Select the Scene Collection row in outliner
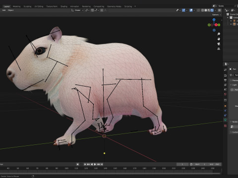Screen dimensions: 238x178 point(233,14)
